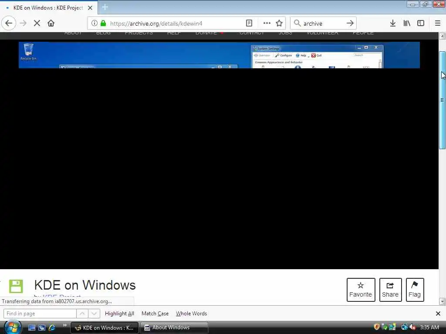This screenshot has height=334, width=446.
Task: Click the Show Desktop quick launch icon
Action: click(31, 328)
